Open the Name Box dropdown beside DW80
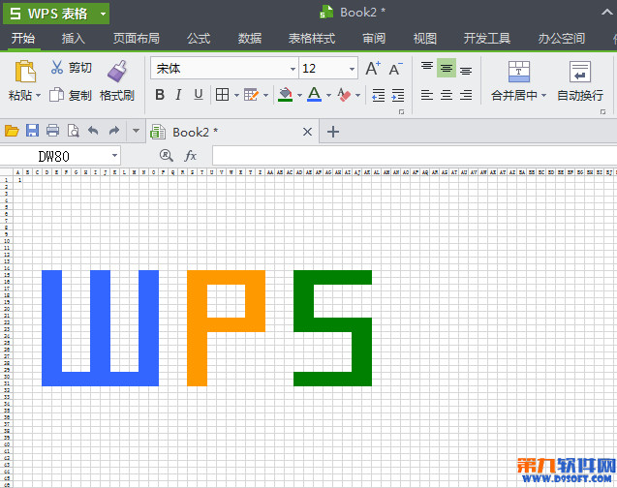The image size is (617, 488). pos(115,155)
